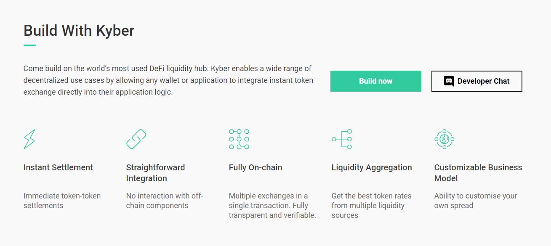Click the 'Ability to customise your own spread' text
The image size is (551, 246).
(476, 201)
